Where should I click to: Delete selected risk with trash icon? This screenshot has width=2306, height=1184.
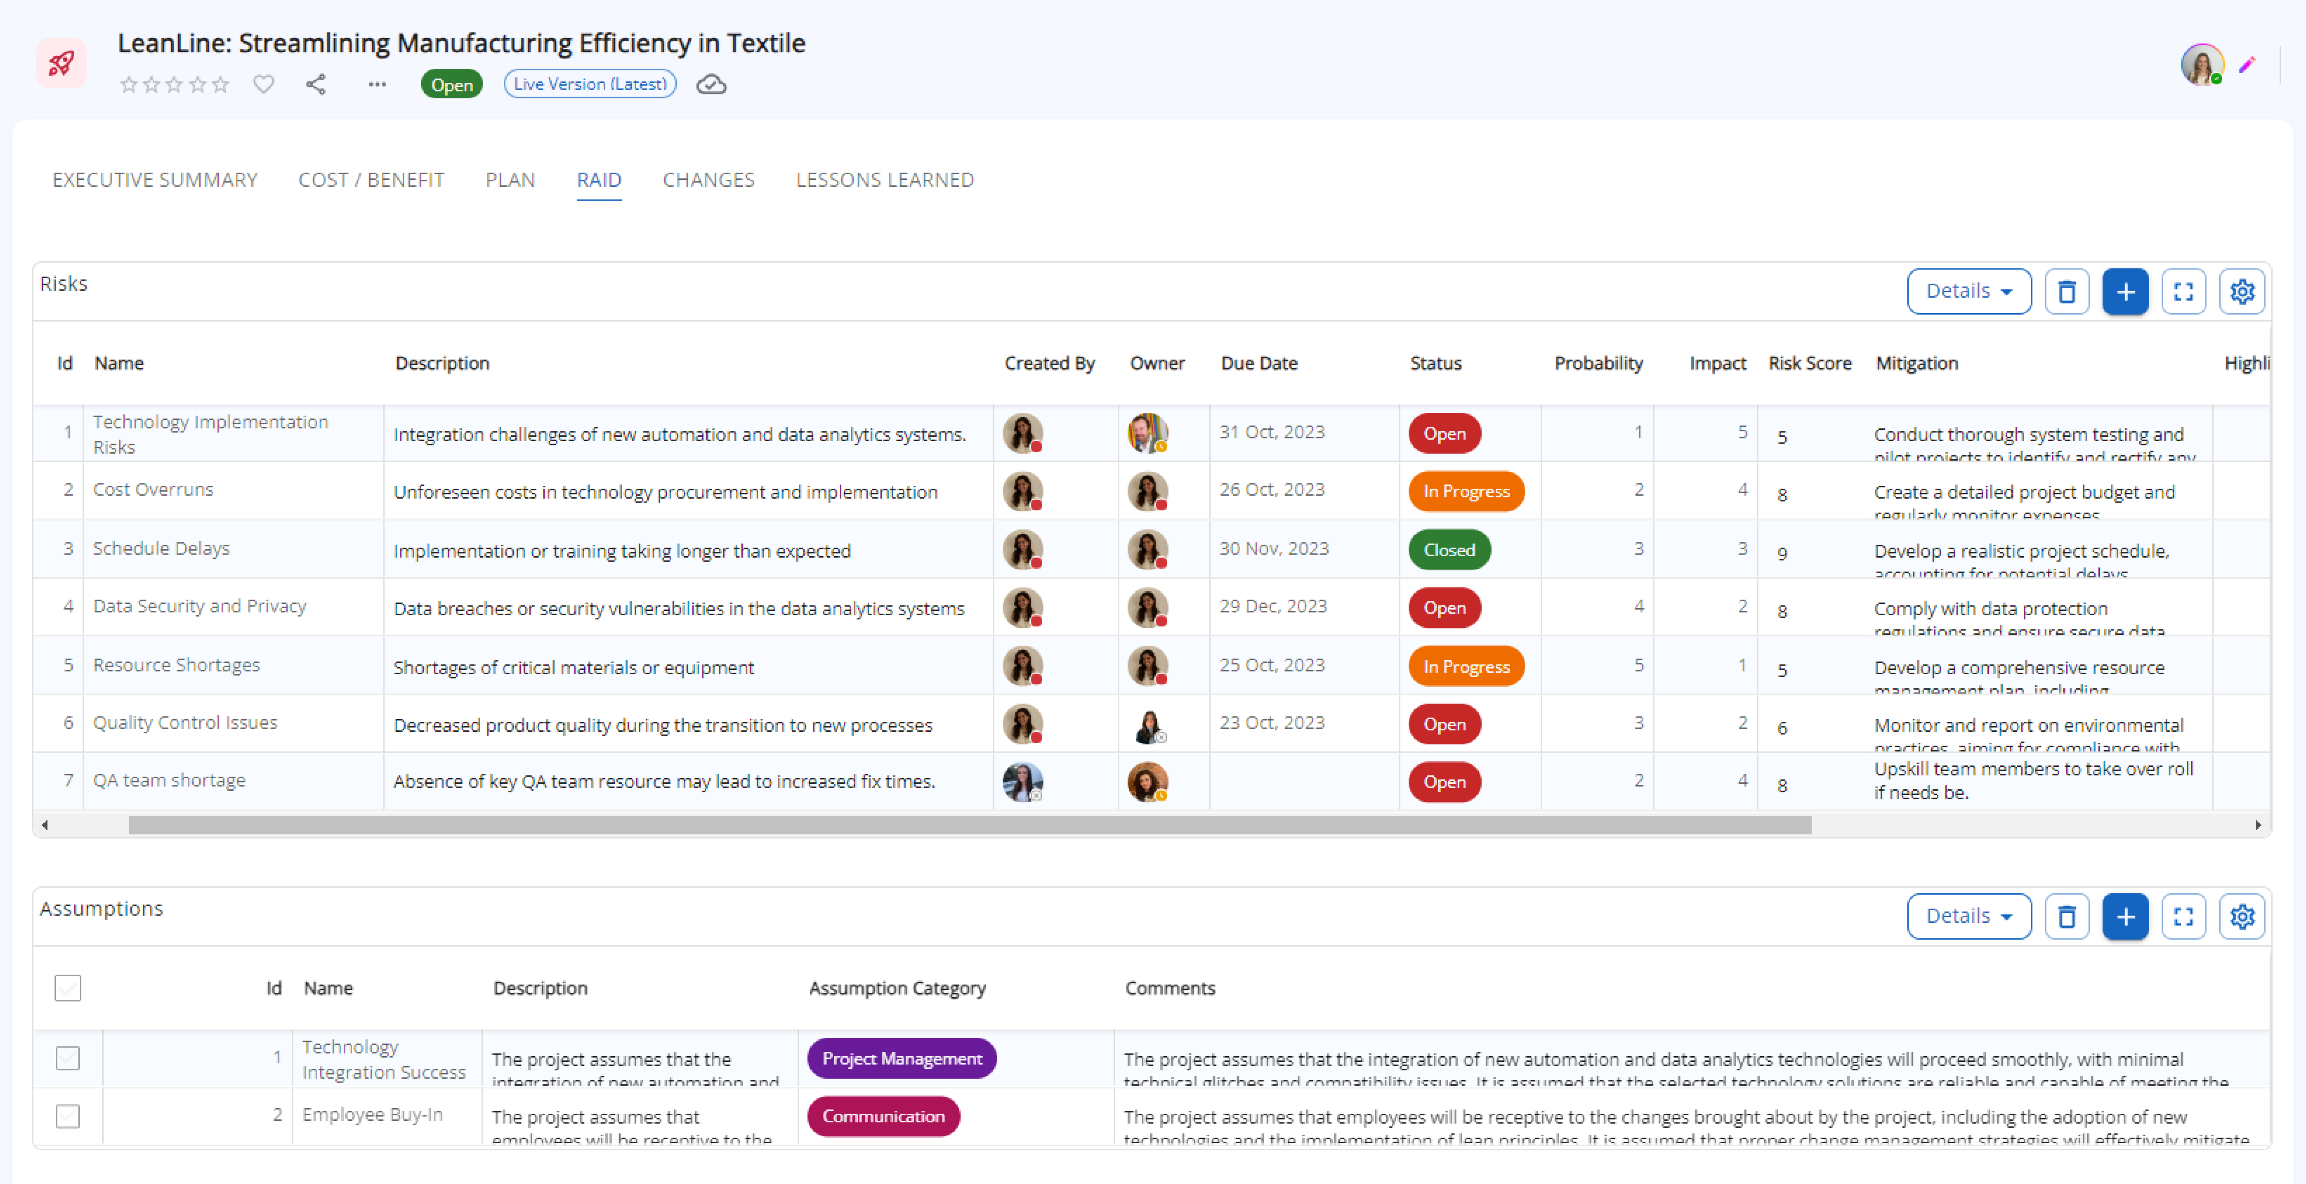(2067, 292)
